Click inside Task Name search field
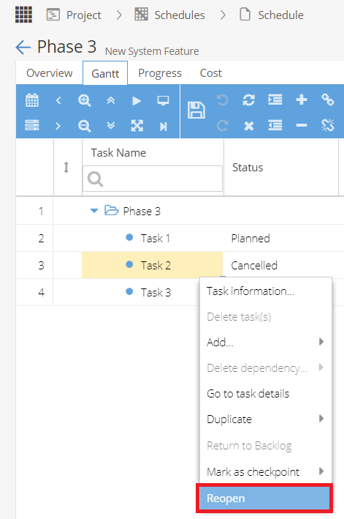The image size is (344, 519). click(x=153, y=179)
